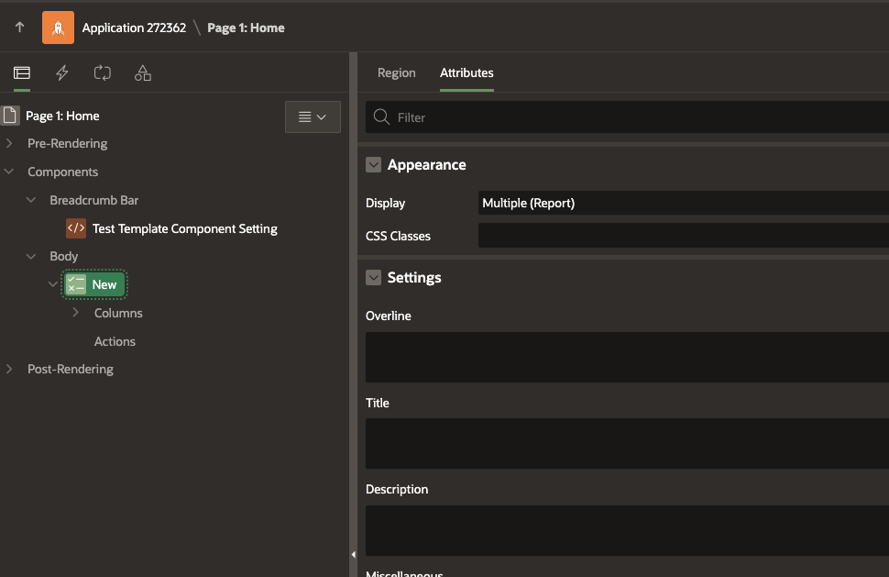
Task: Switch to the Region tab
Action: 396,72
